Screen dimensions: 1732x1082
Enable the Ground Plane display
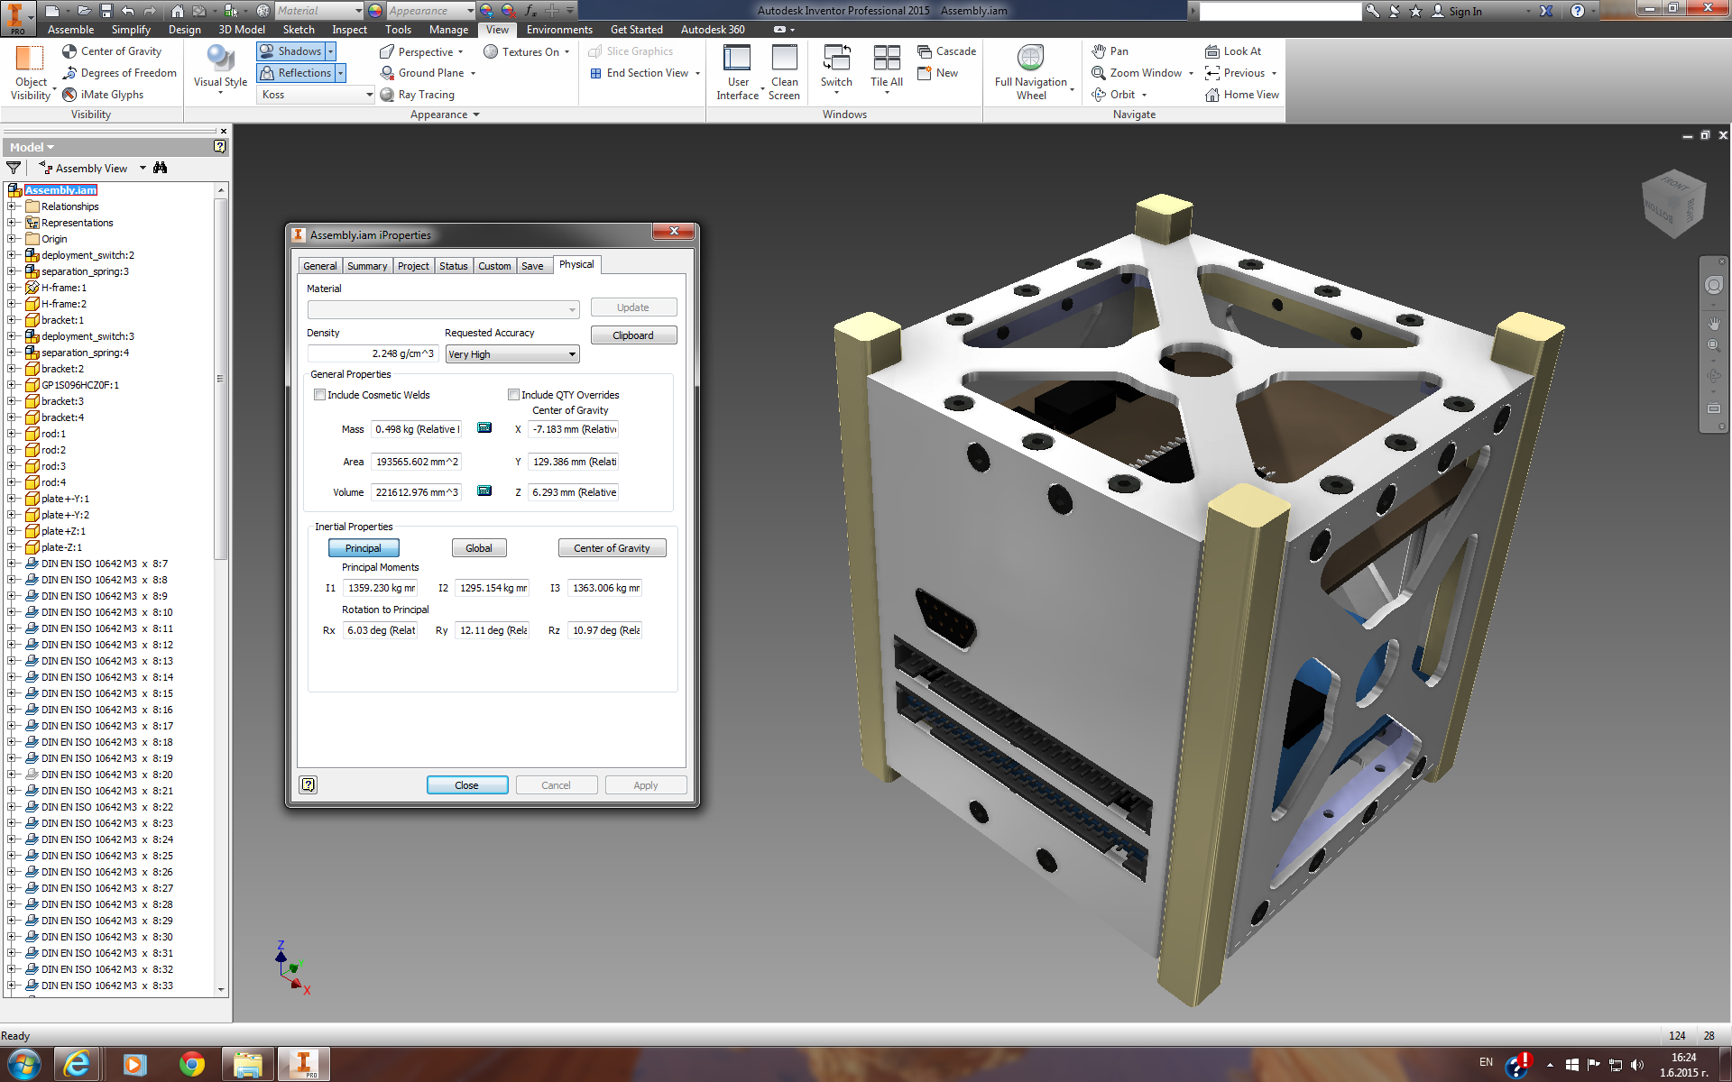point(427,73)
